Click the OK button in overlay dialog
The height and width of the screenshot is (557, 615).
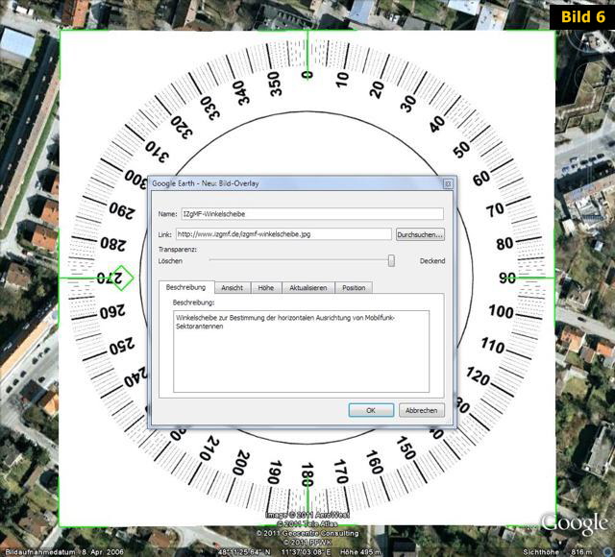(x=371, y=410)
